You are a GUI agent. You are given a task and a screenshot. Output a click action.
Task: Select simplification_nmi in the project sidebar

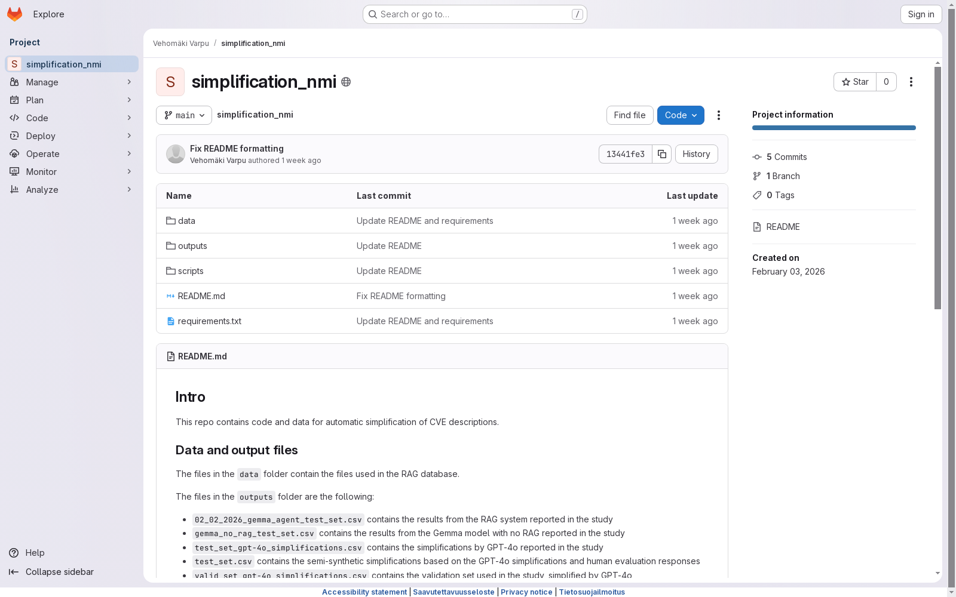pyautogui.click(x=72, y=64)
